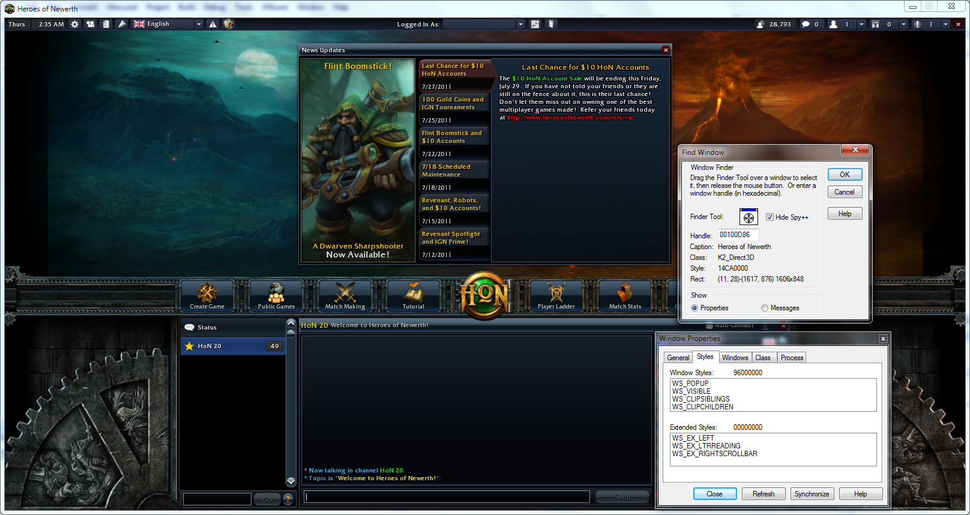Click the Status speech bubble icon

pyautogui.click(x=190, y=327)
